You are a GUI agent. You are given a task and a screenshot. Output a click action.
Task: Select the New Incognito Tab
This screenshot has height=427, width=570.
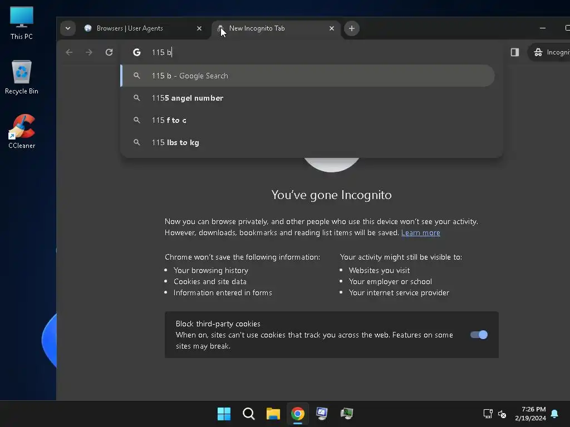point(276,28)
